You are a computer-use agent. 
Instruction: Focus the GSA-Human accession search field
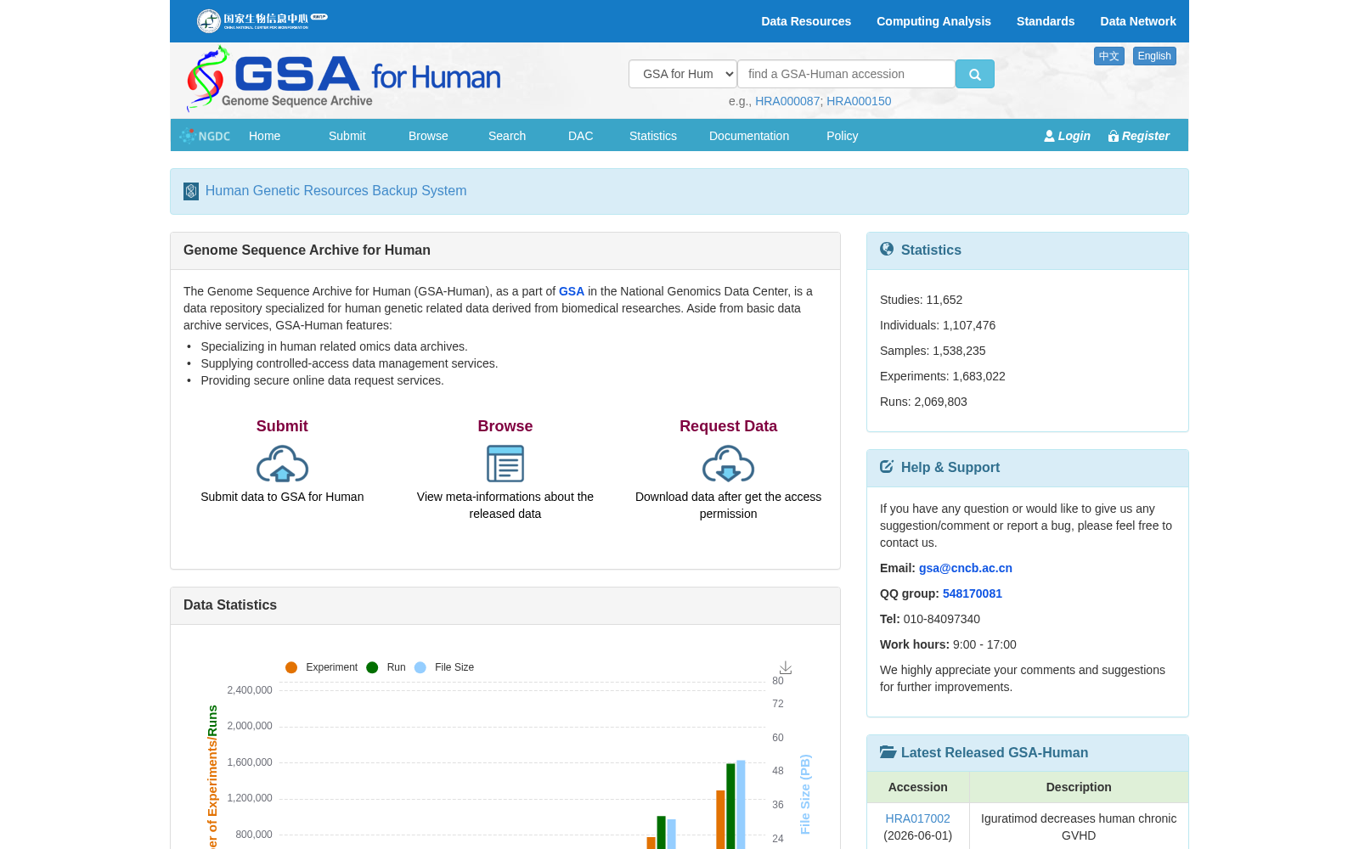846,74
